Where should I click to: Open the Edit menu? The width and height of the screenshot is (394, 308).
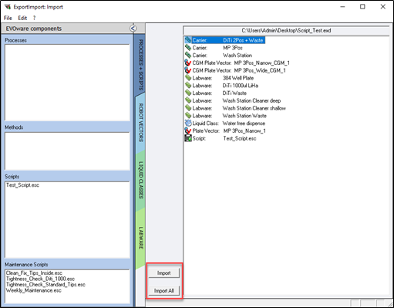22,18
